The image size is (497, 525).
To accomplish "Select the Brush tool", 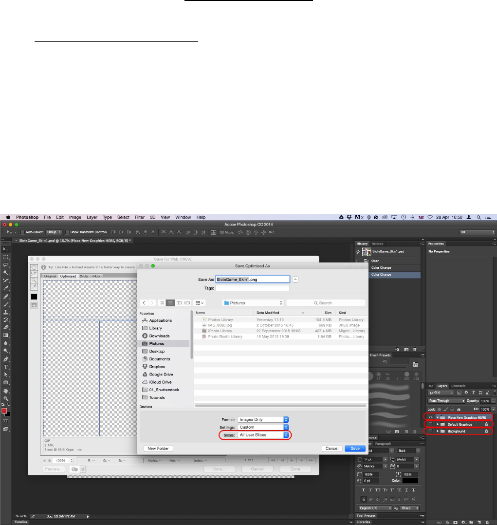I will click(6, 304).
